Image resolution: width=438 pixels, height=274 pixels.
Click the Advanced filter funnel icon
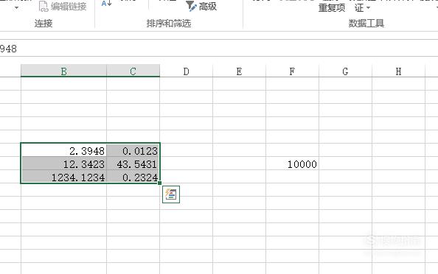(191, 6)
